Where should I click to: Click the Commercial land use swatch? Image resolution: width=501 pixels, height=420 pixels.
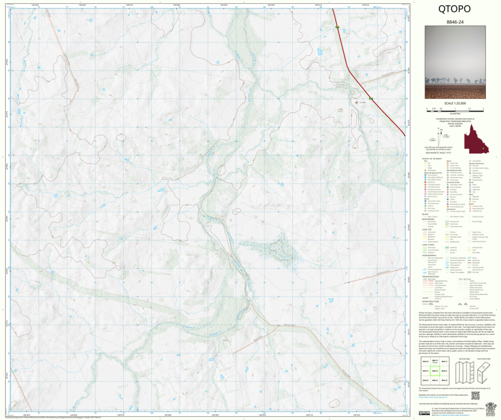425,233
